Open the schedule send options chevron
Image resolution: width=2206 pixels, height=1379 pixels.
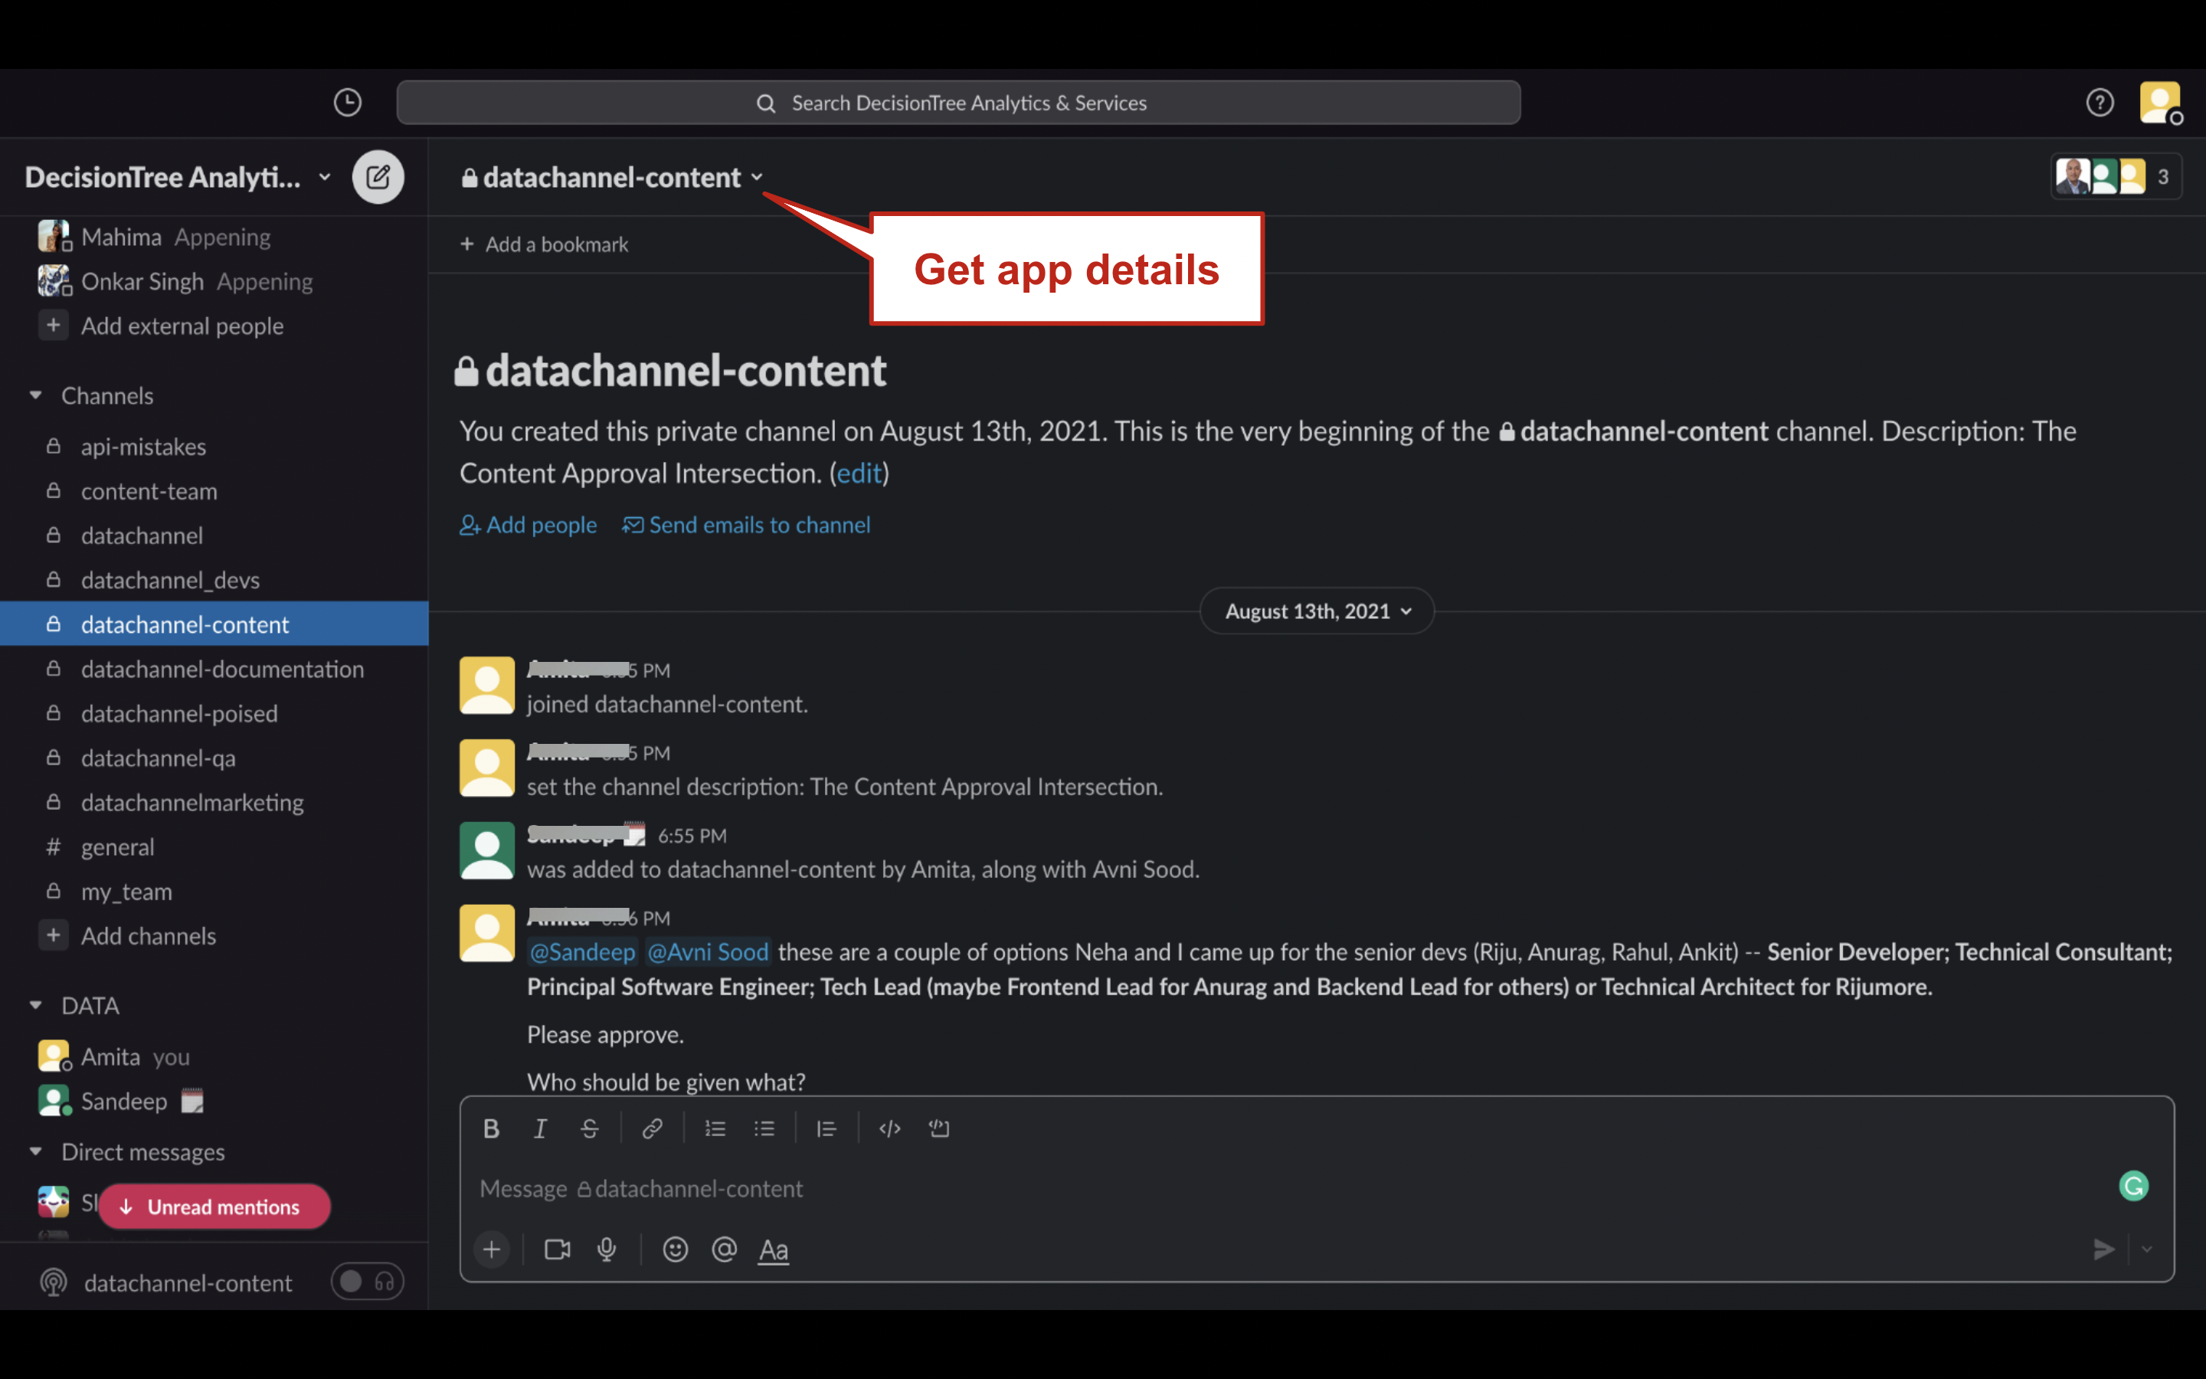[2148, 1250]
